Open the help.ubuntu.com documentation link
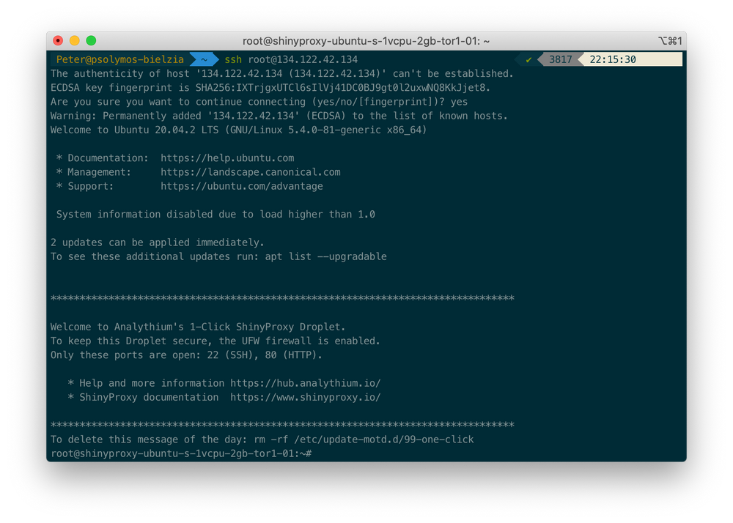This screenshot has width=733, height=523. [x=227, y=158]
